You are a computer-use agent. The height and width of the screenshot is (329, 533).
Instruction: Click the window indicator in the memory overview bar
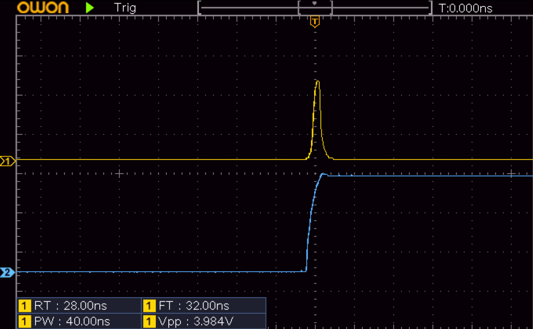click(x=315, y=7)
